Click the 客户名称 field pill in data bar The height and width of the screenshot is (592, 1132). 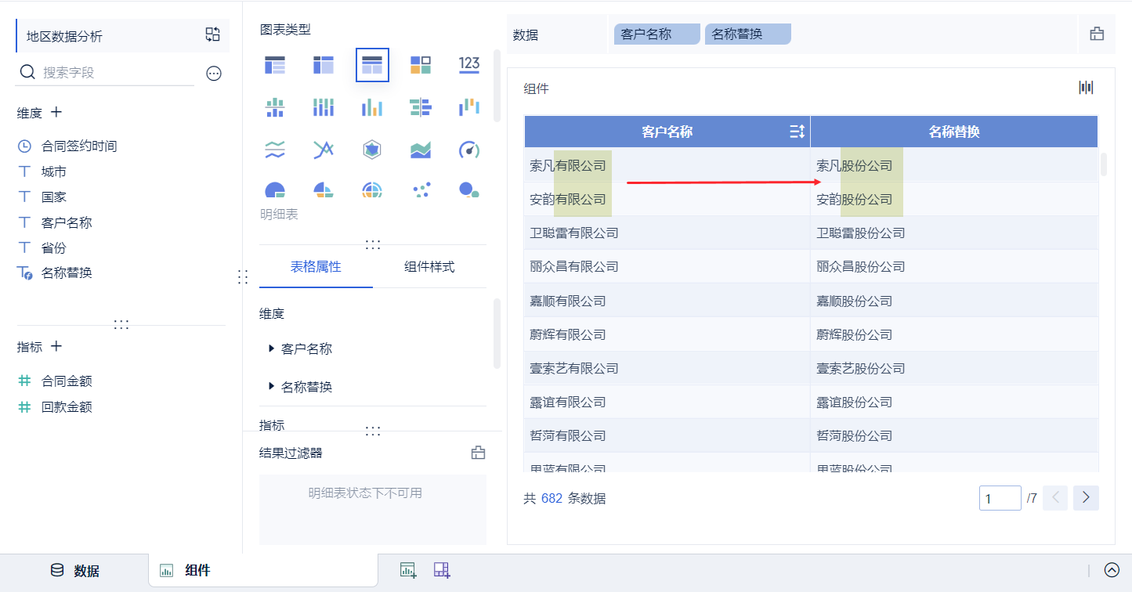pos(657,34)
